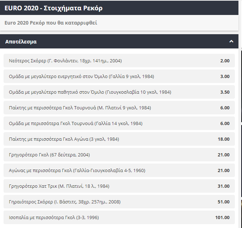Click EURO 2020 - Στοιχήματα Ρεκόρ heading
This screenshot has height=228, width=242.
[x=53, y=8]
